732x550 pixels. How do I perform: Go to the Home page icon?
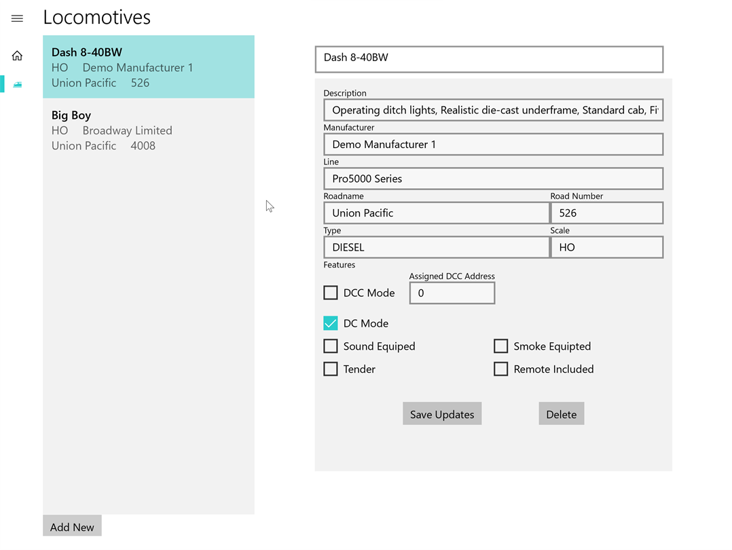pyautogui.click(x=18, y=56)
